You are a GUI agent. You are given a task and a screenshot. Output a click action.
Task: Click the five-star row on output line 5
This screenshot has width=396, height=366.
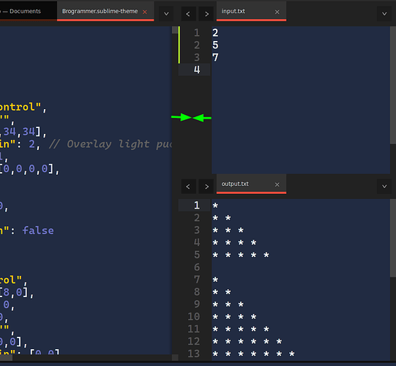pos(241,255)
